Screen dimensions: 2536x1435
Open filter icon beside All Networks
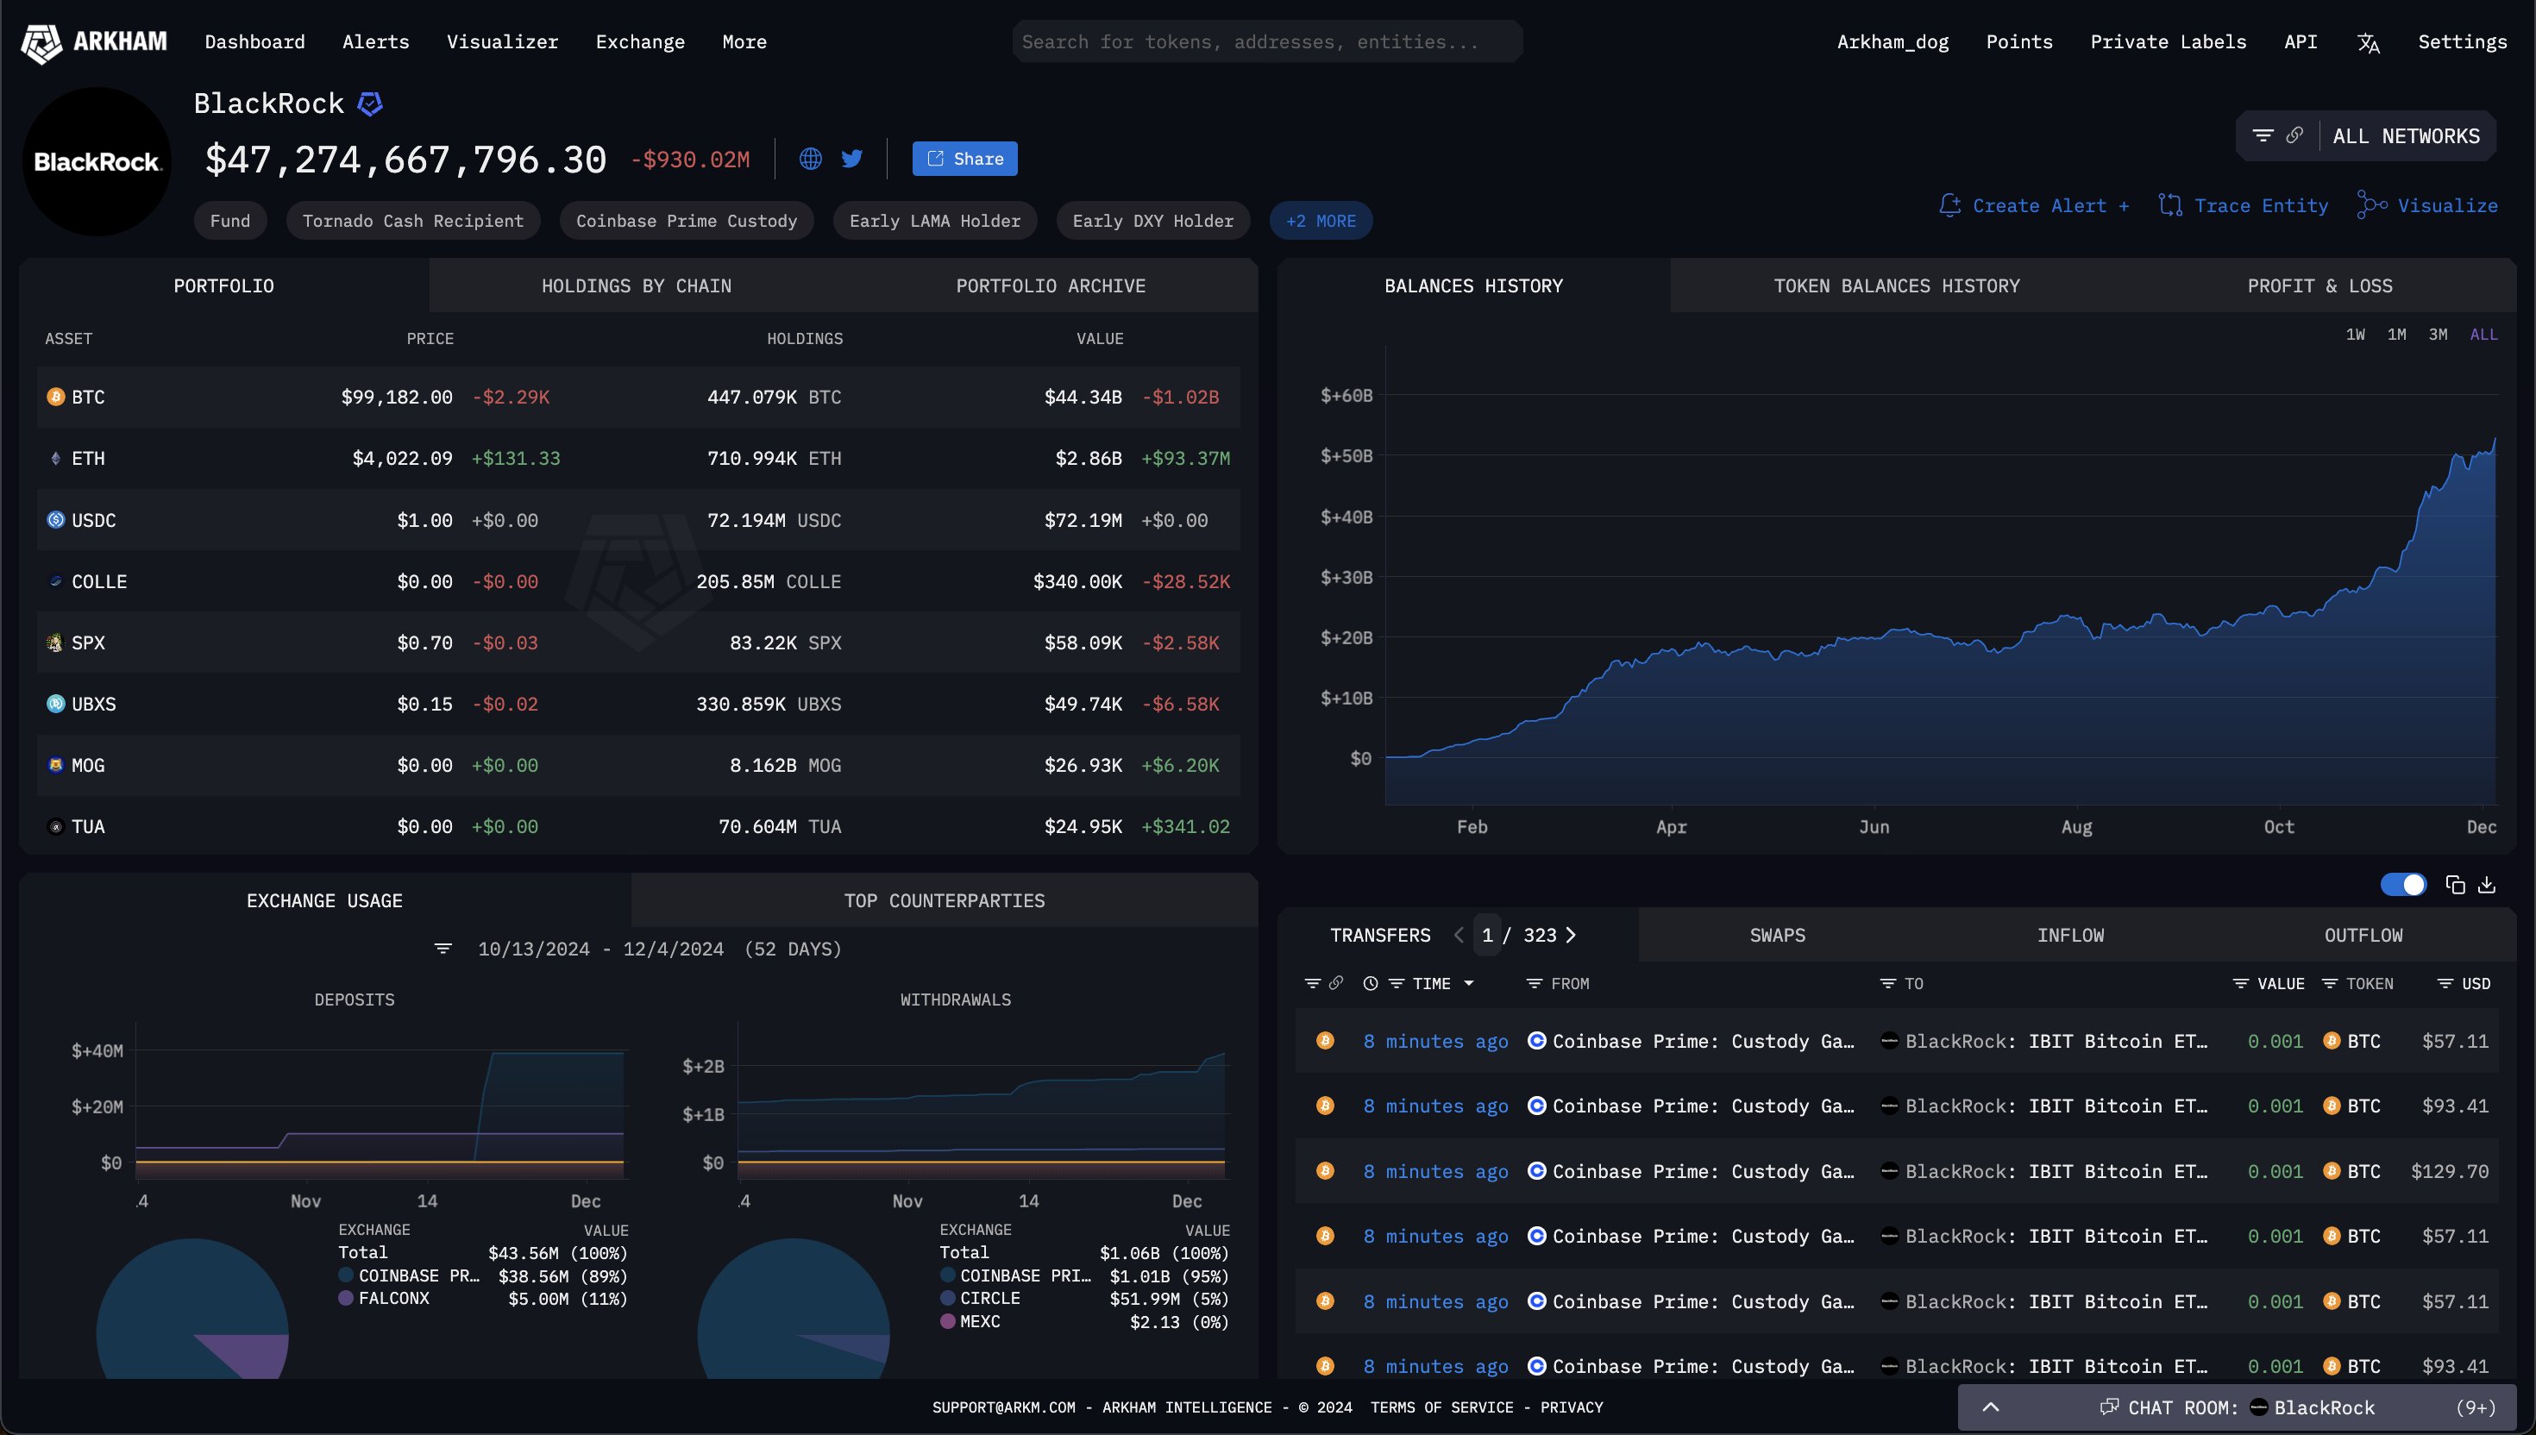[x=2263, y=136]
